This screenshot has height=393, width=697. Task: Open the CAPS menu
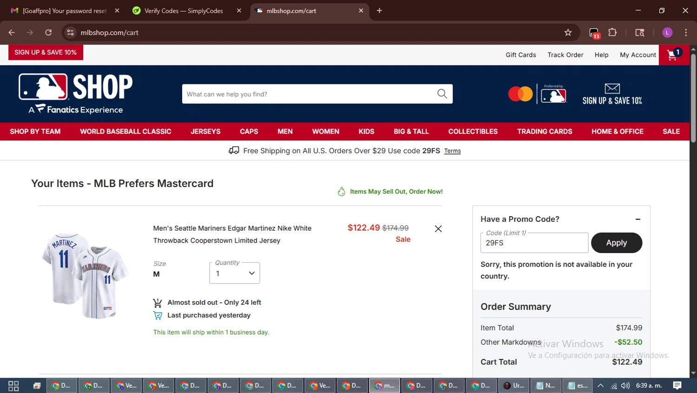(x=249, y=131)
